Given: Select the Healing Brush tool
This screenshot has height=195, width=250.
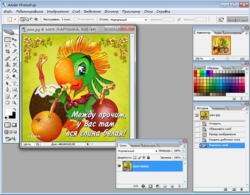Looking at the screenshot, I should point(7,58).
